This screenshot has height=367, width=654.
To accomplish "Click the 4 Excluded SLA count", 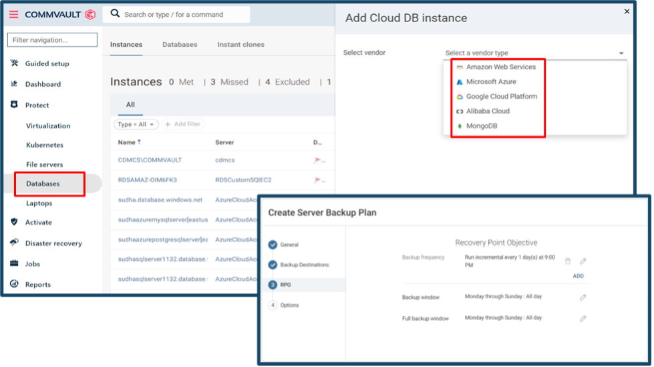I will [287, 82].
